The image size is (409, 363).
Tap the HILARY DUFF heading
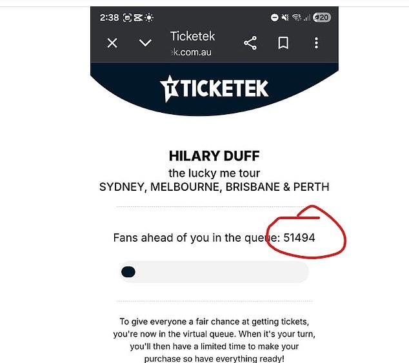pyautogui.click(x=214, y=157)
